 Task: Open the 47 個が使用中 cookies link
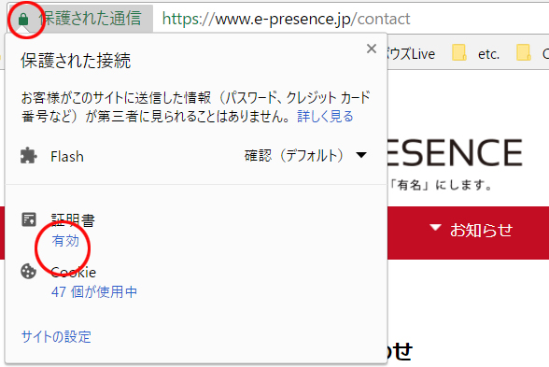click(x=94, y=291)
